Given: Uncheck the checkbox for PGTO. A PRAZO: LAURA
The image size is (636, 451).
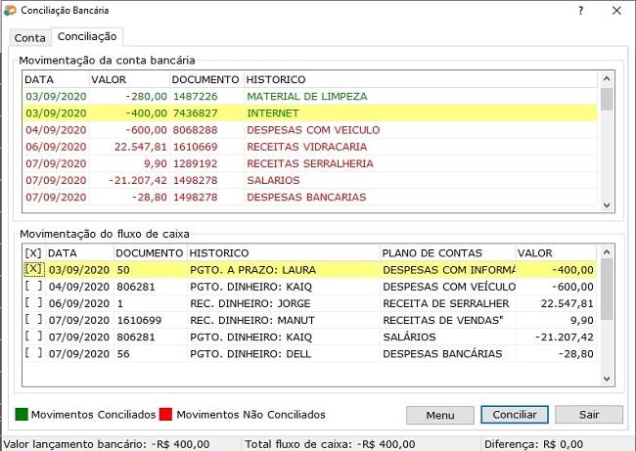Looking at the screenshot, I should tap(33, 269).
